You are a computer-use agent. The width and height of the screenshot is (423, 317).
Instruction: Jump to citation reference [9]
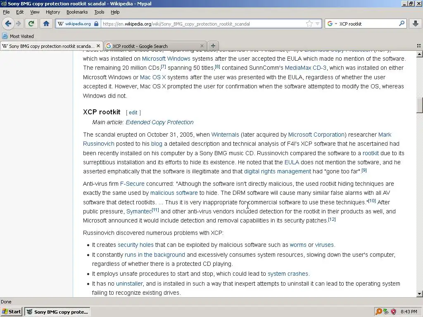point(364,170)
